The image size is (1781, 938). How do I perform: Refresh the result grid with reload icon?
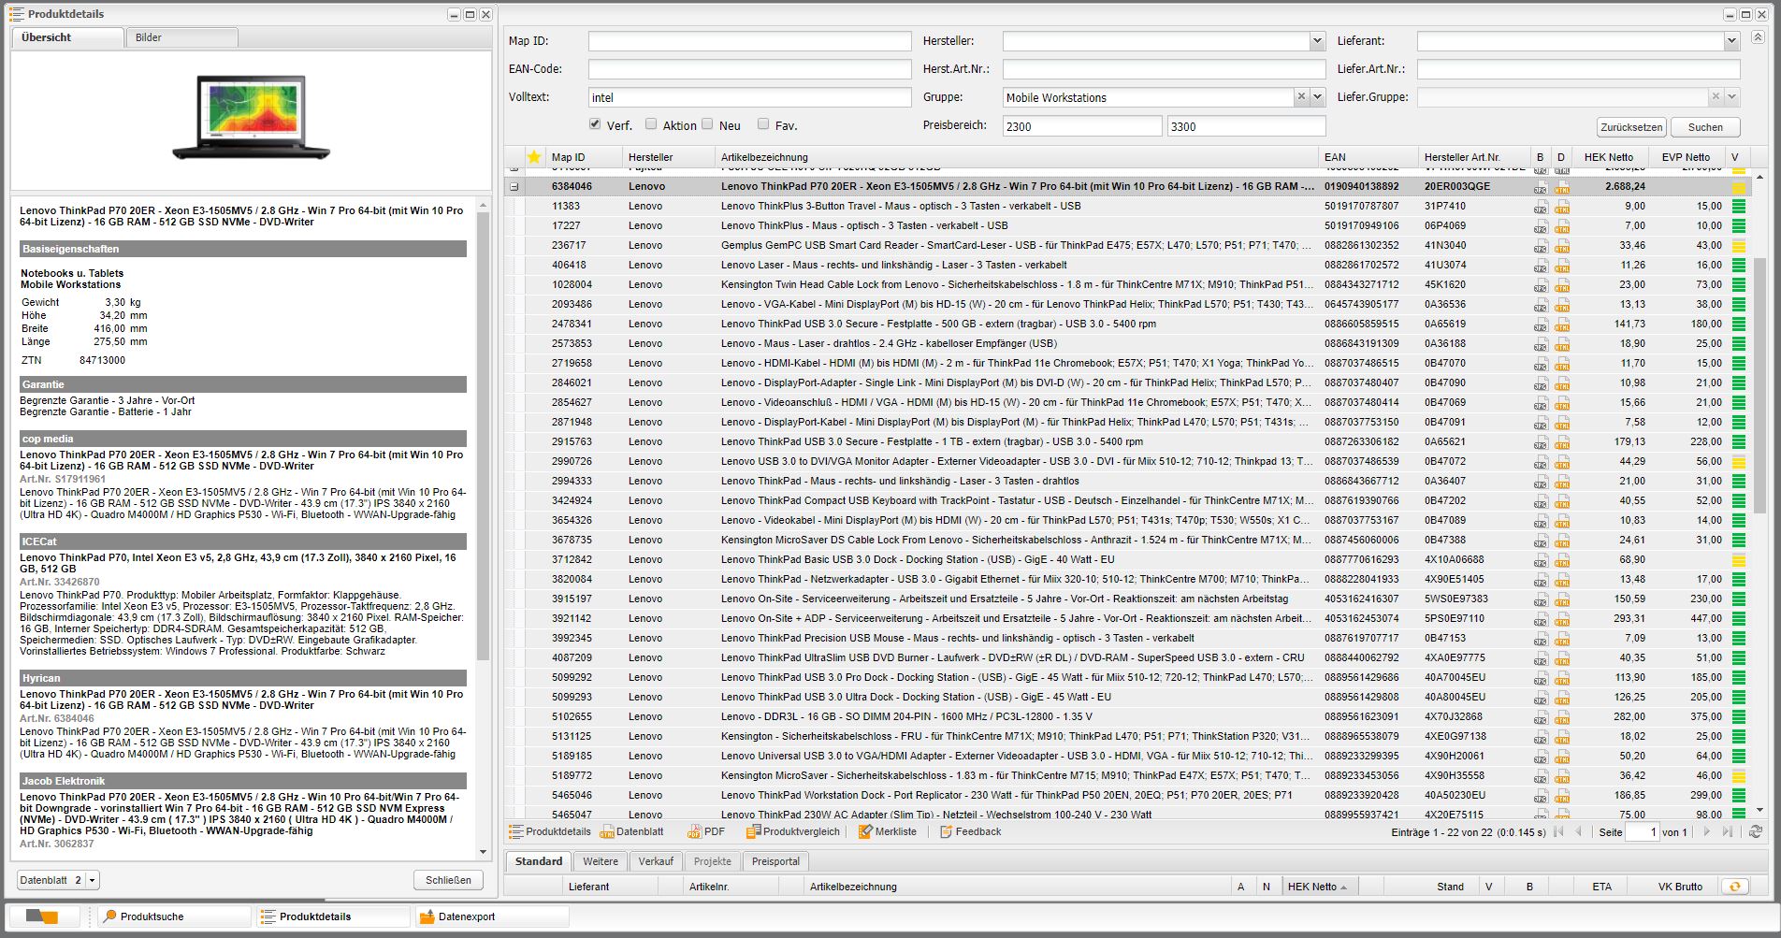point(1756,831)
